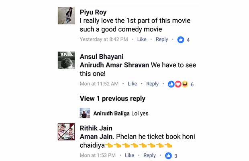
Task: Open Anirudh Baliga's small avatar
Action: click(85, 113)
